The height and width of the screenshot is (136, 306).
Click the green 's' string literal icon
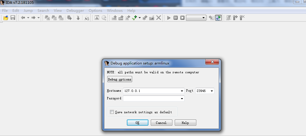tap(135, 18)
